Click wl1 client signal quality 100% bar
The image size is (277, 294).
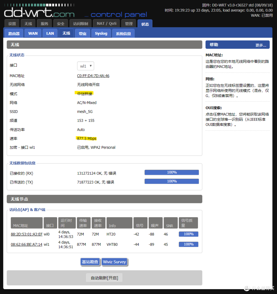click(189, 244)
